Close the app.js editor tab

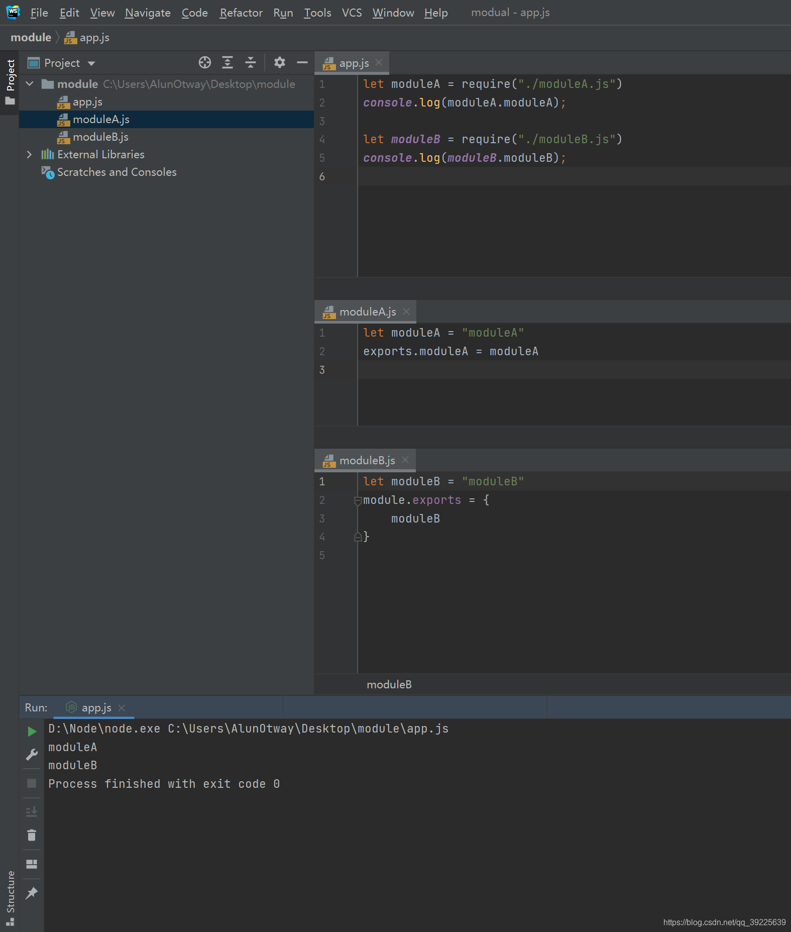click(x=379, y=62)
